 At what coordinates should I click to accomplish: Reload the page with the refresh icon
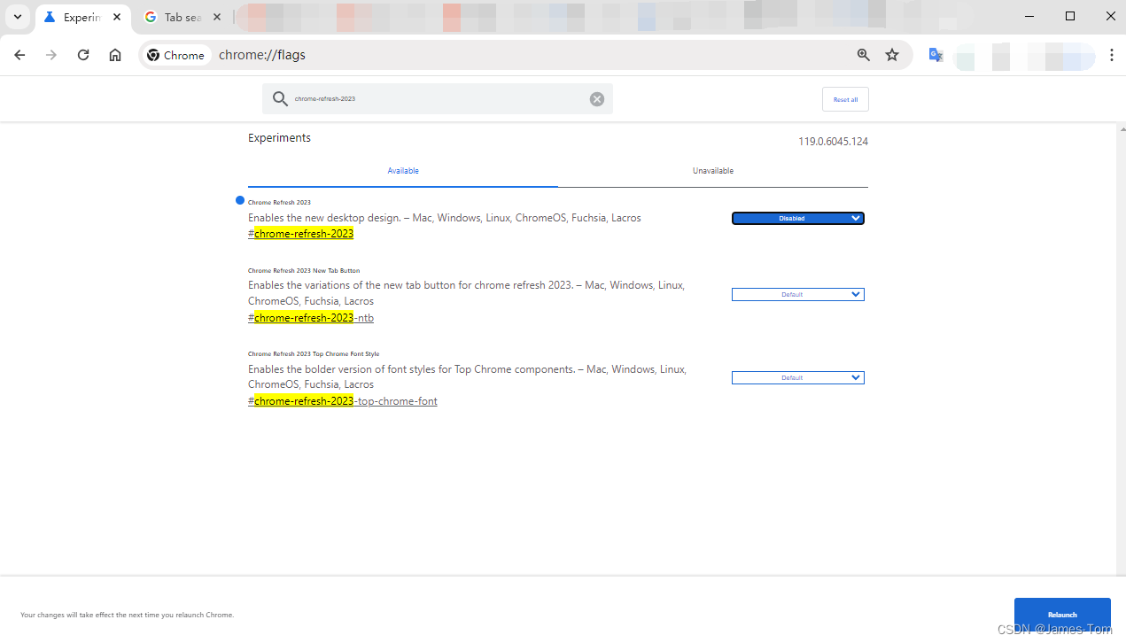pos(83,55)
